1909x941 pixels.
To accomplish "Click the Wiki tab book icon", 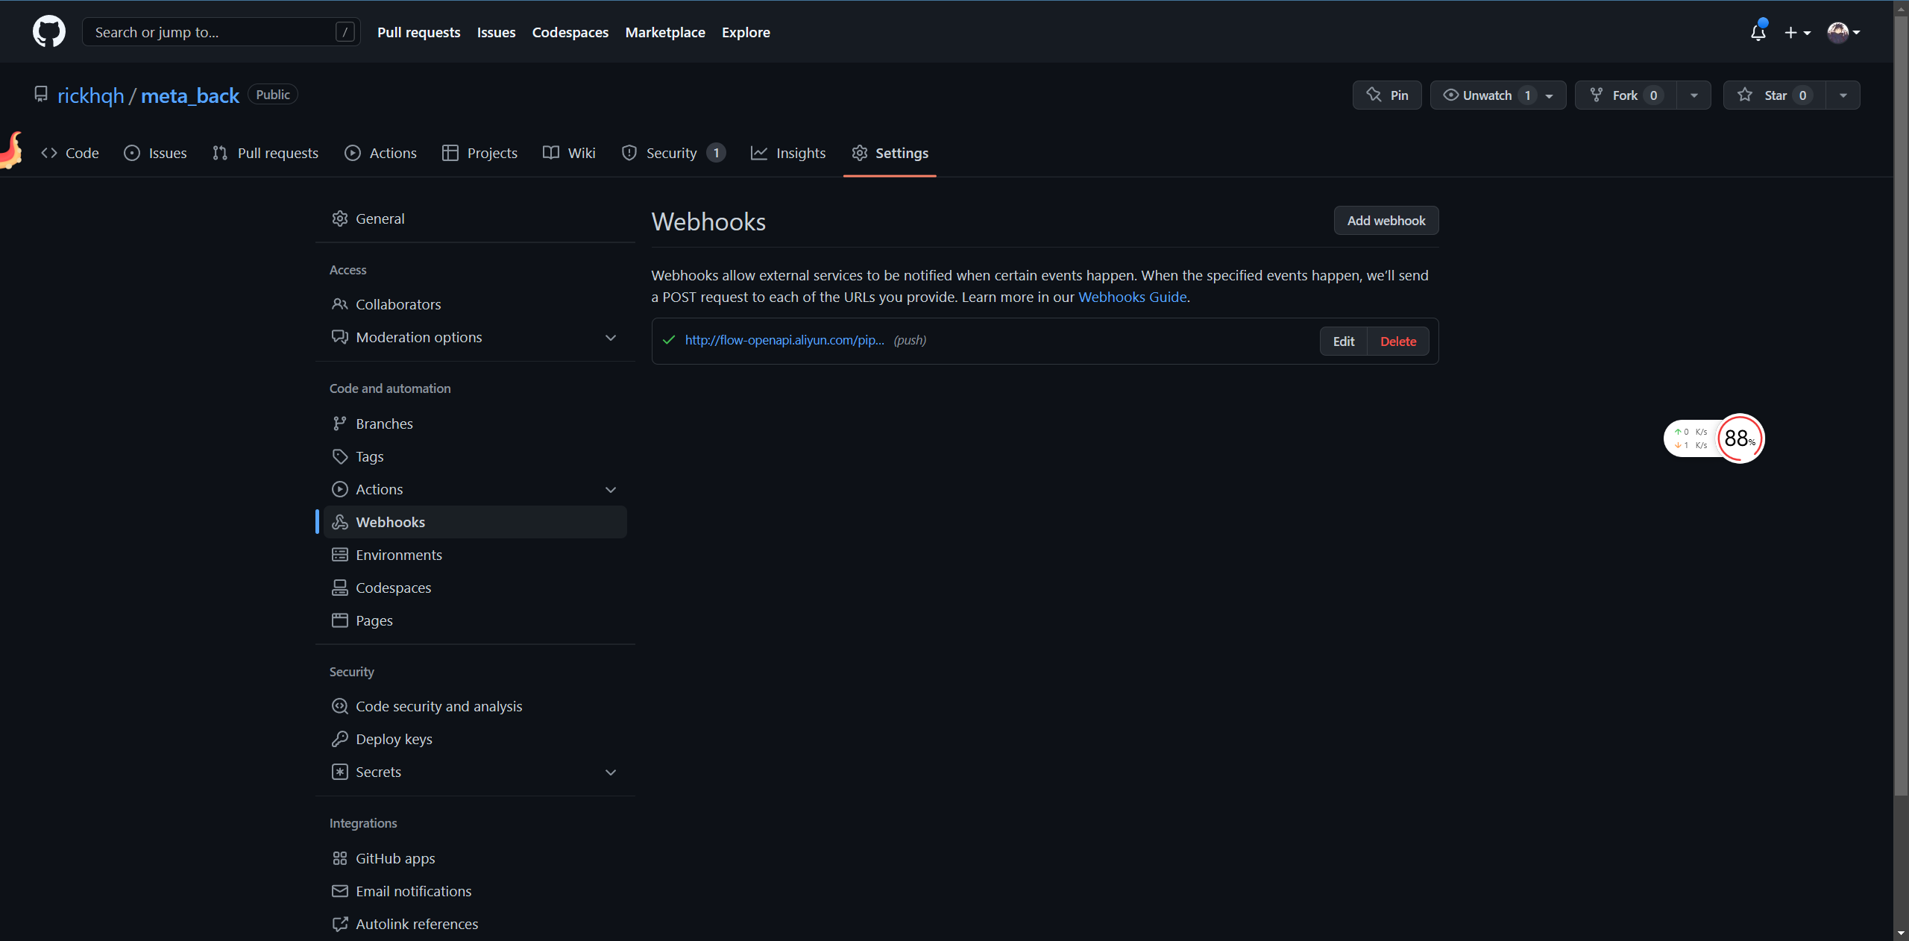I will 551,153.
